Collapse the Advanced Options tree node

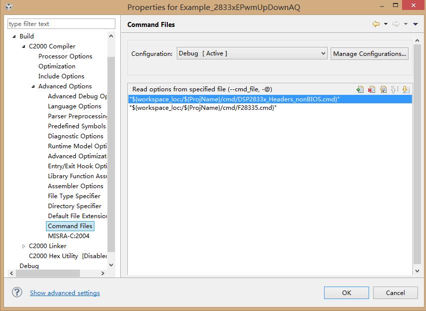click(33, 86)
